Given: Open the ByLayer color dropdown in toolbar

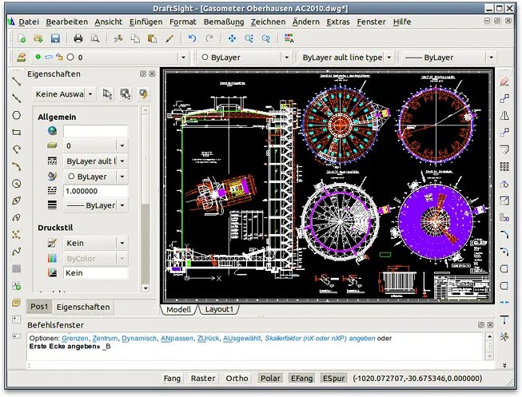Looking at the screenshot, I should (x=287, y=58).
